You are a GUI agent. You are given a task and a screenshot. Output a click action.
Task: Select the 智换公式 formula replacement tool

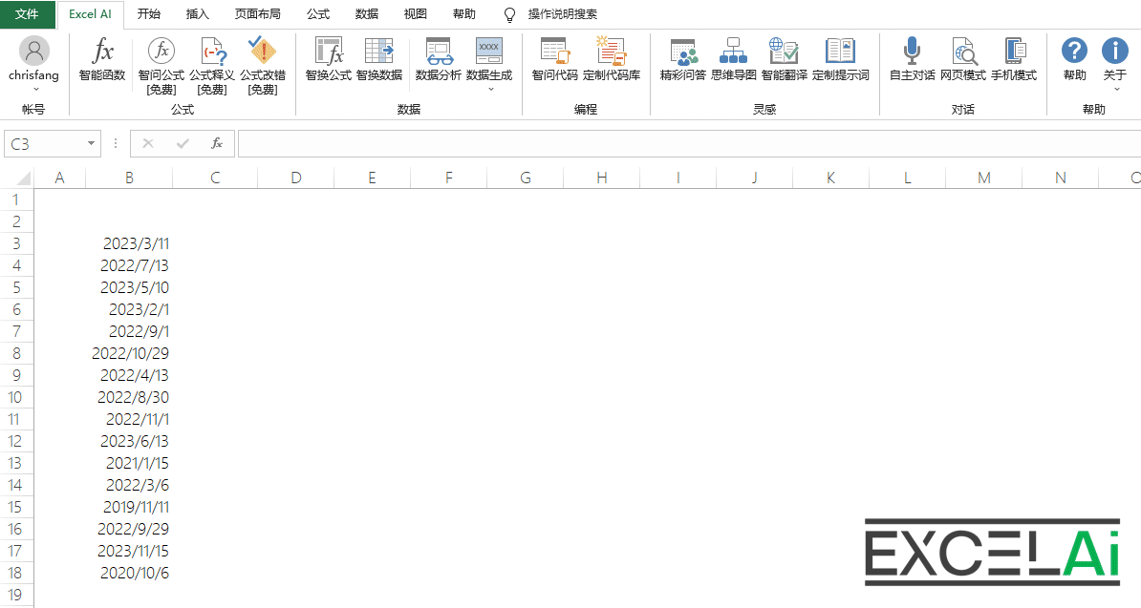tap(329, 59)
